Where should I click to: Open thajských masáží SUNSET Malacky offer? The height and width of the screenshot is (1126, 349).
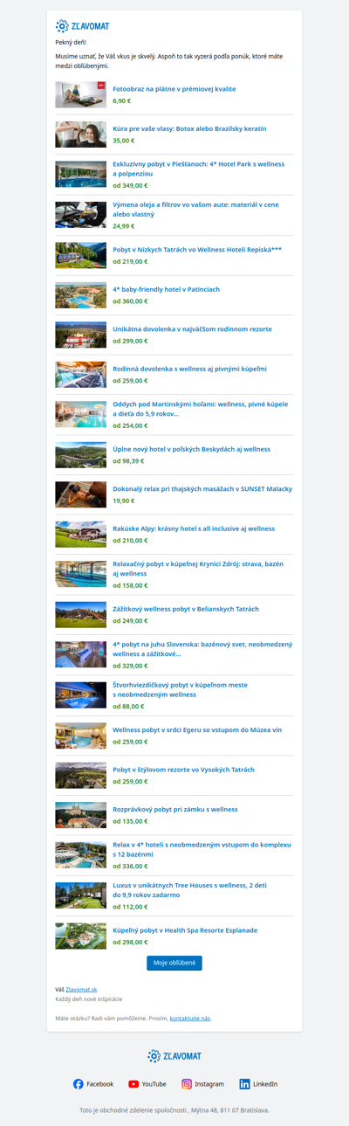click(202, 489)
